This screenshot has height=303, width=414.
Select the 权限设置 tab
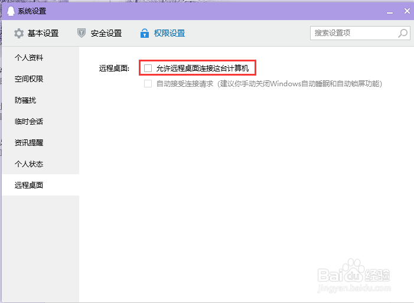(162, 33)
